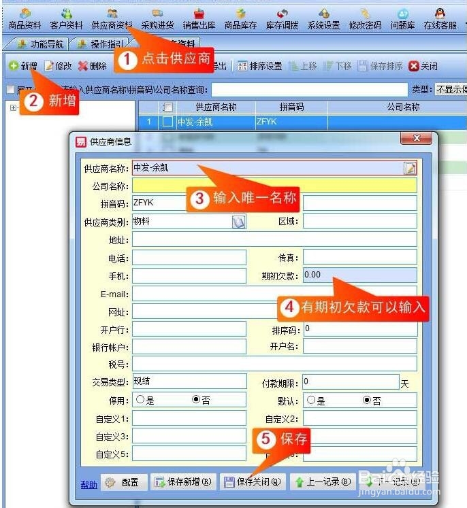Open 在线客服 online support
This screenshot has height=508, width=467.
(440, 20)
